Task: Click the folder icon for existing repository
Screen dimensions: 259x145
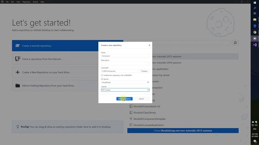Action: click(17, 85)
